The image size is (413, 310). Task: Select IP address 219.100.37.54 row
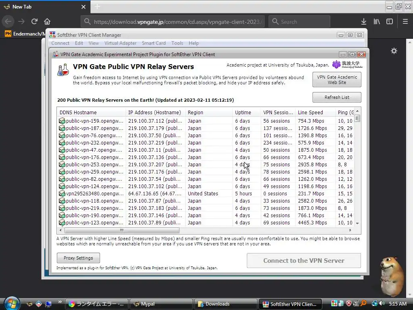pyautogui.click(x=154, y=179)
